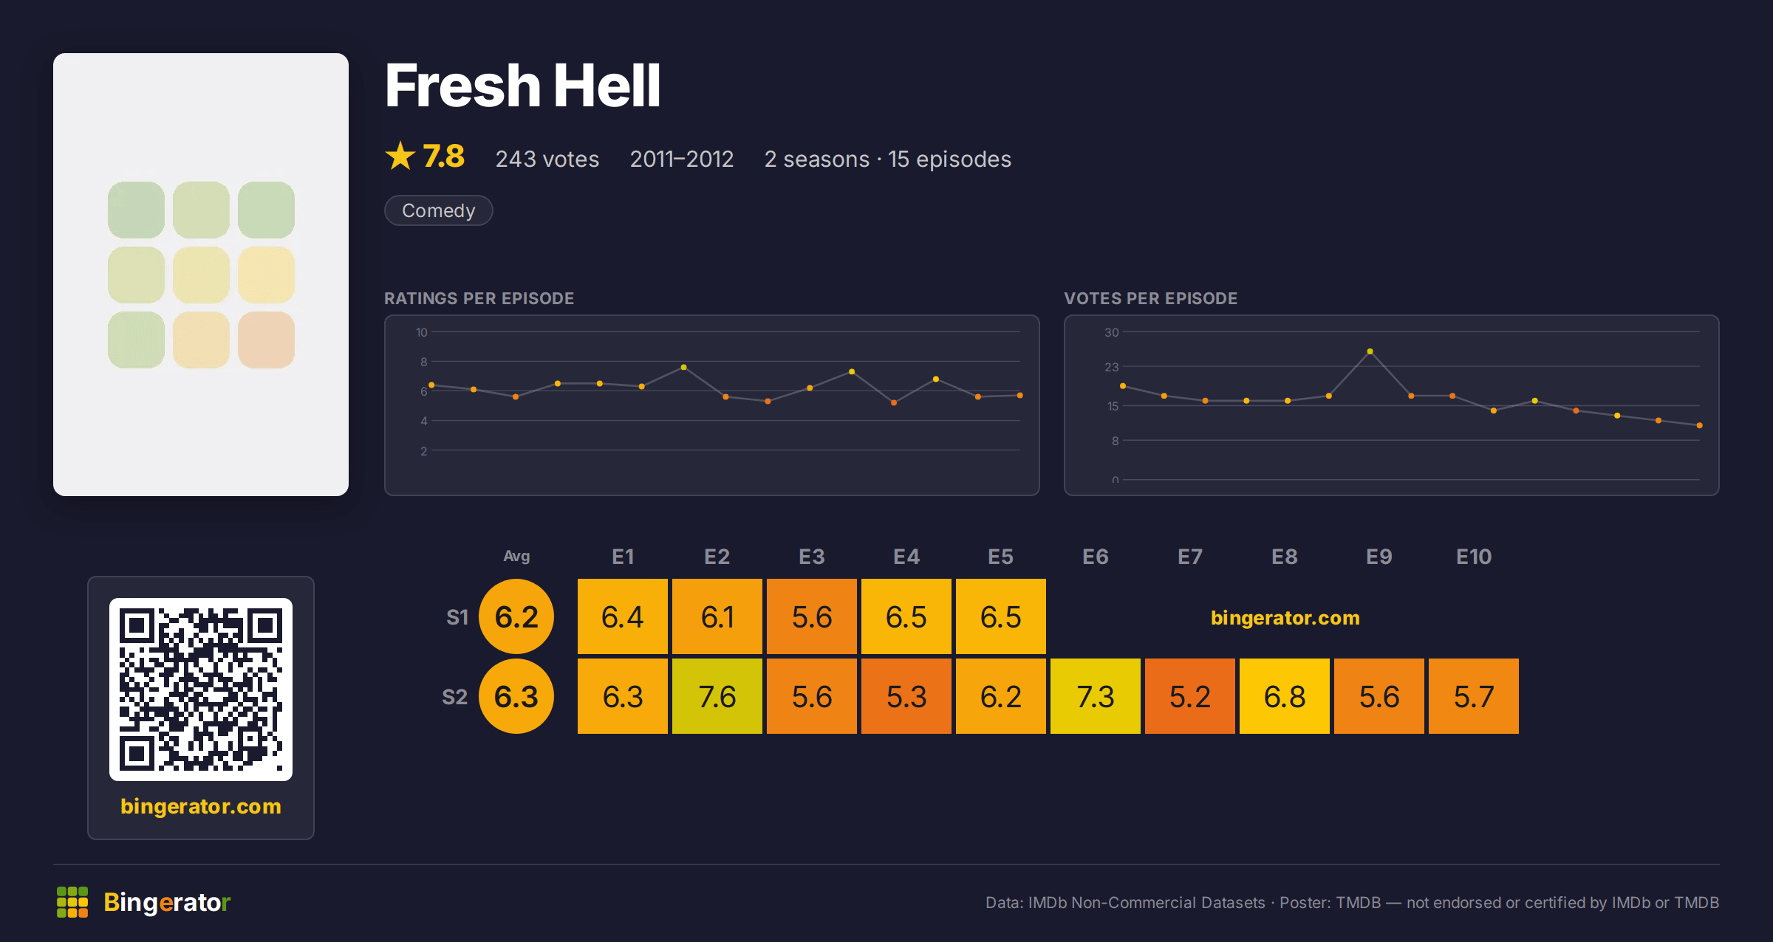Click the Fresh Hell poster placeholder

[201, 275]
